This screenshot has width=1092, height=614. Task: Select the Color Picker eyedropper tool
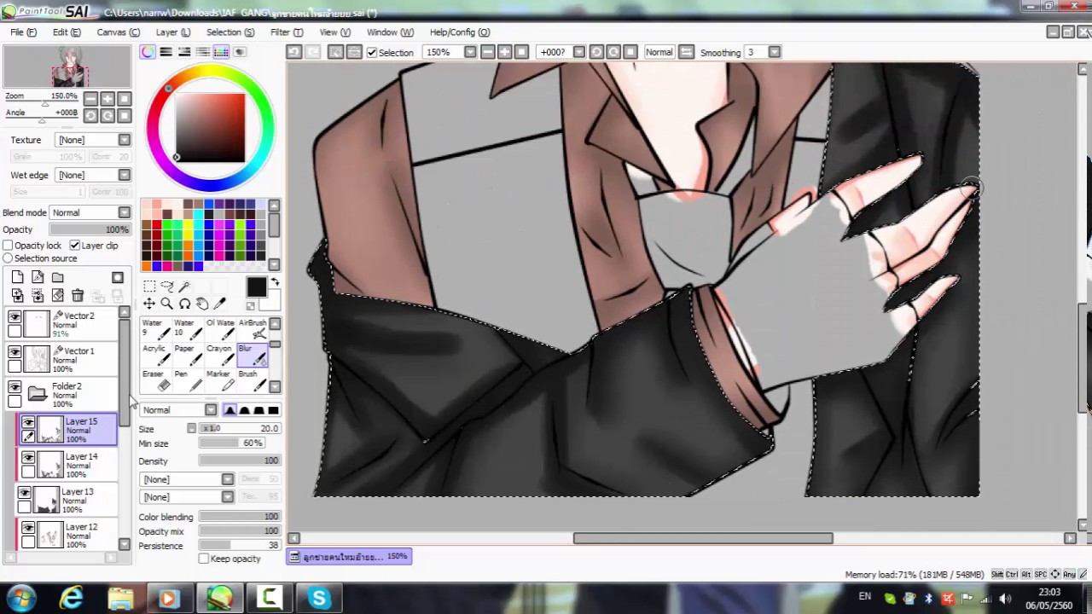[x=219, y=304]
